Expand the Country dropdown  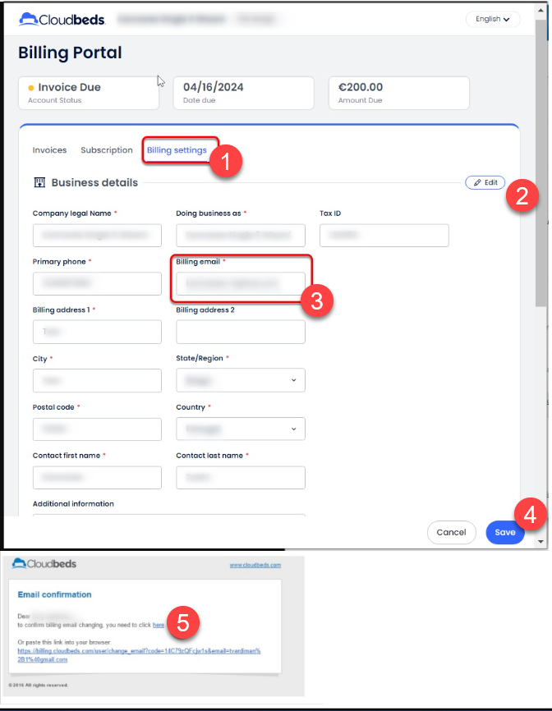241,429
